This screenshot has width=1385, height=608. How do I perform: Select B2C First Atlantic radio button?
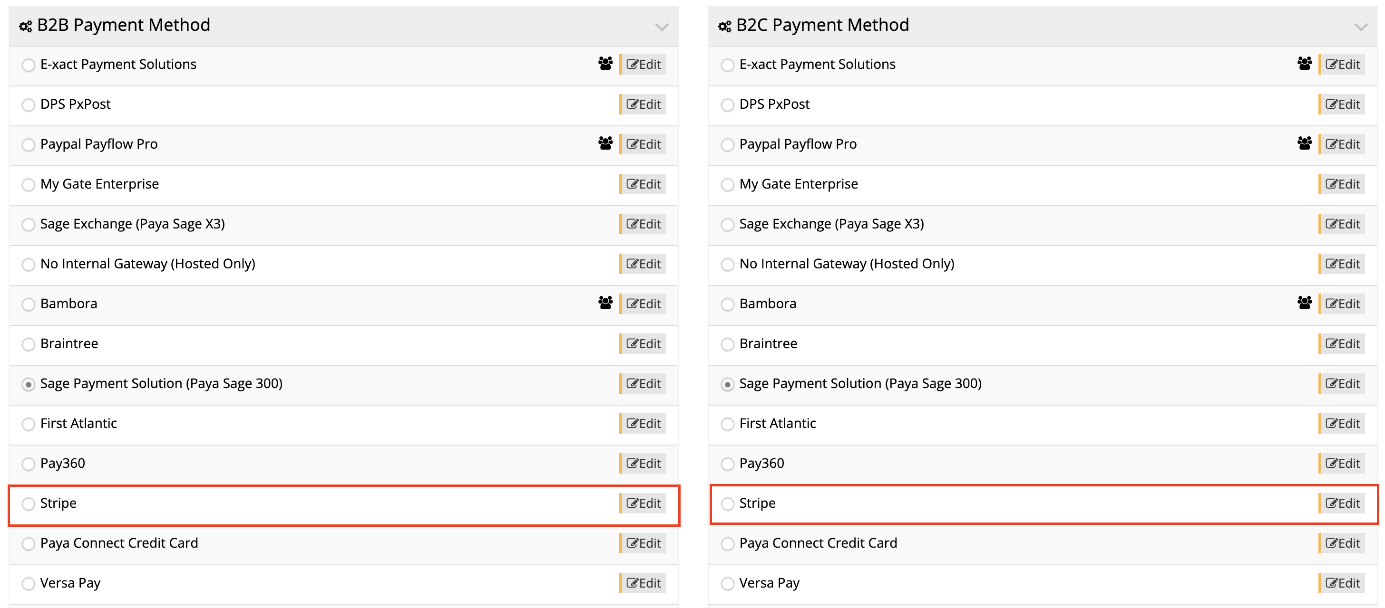coord(727,424)
